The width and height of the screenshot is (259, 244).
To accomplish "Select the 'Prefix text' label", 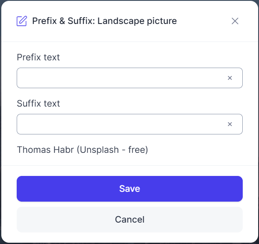I will point(39,57).
